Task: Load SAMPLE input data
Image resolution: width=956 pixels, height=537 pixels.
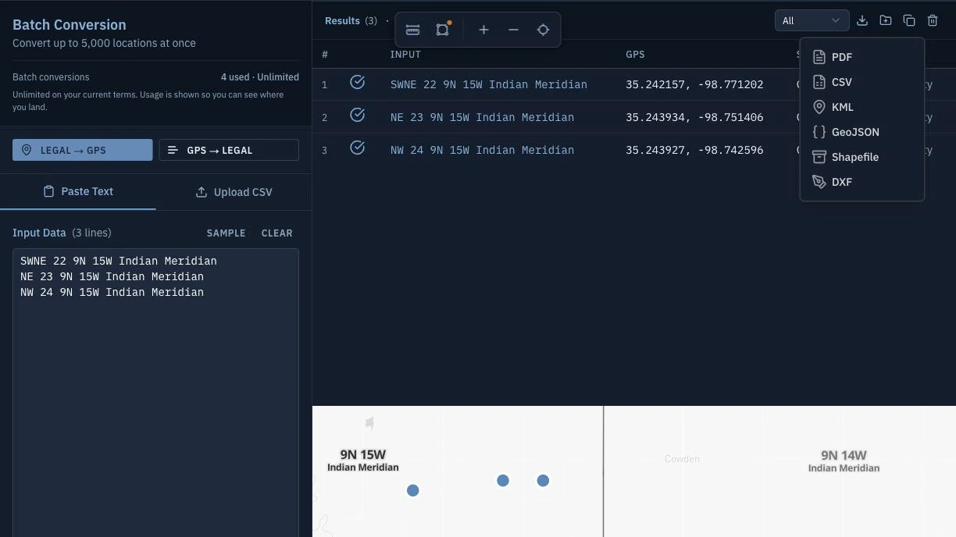Action: click(x=226, y=233)
